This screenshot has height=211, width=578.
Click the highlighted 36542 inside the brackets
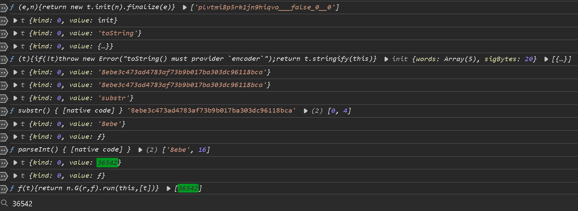point(188,188)
